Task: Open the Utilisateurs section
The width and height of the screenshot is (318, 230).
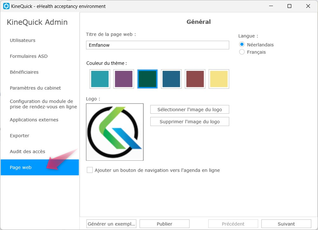Action: (x=23, y=40)
